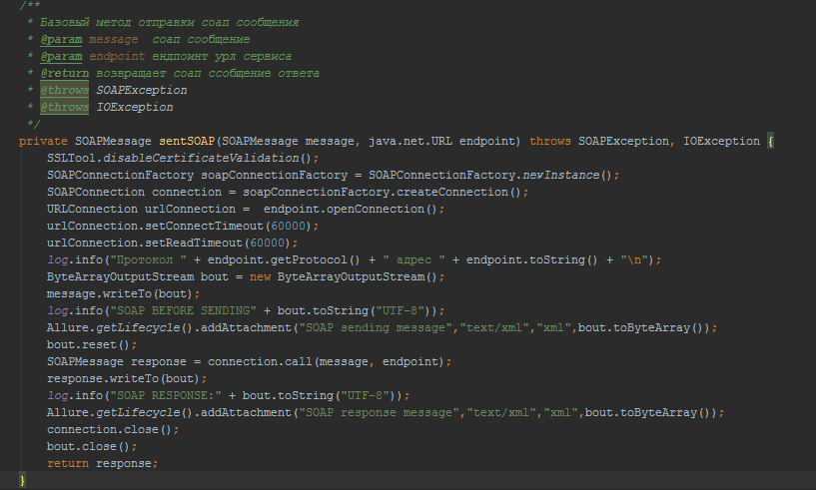This screenshot has height=490, width=816.
Task: Click 60000 in setConnectTimeout
Action: [288, 226]
